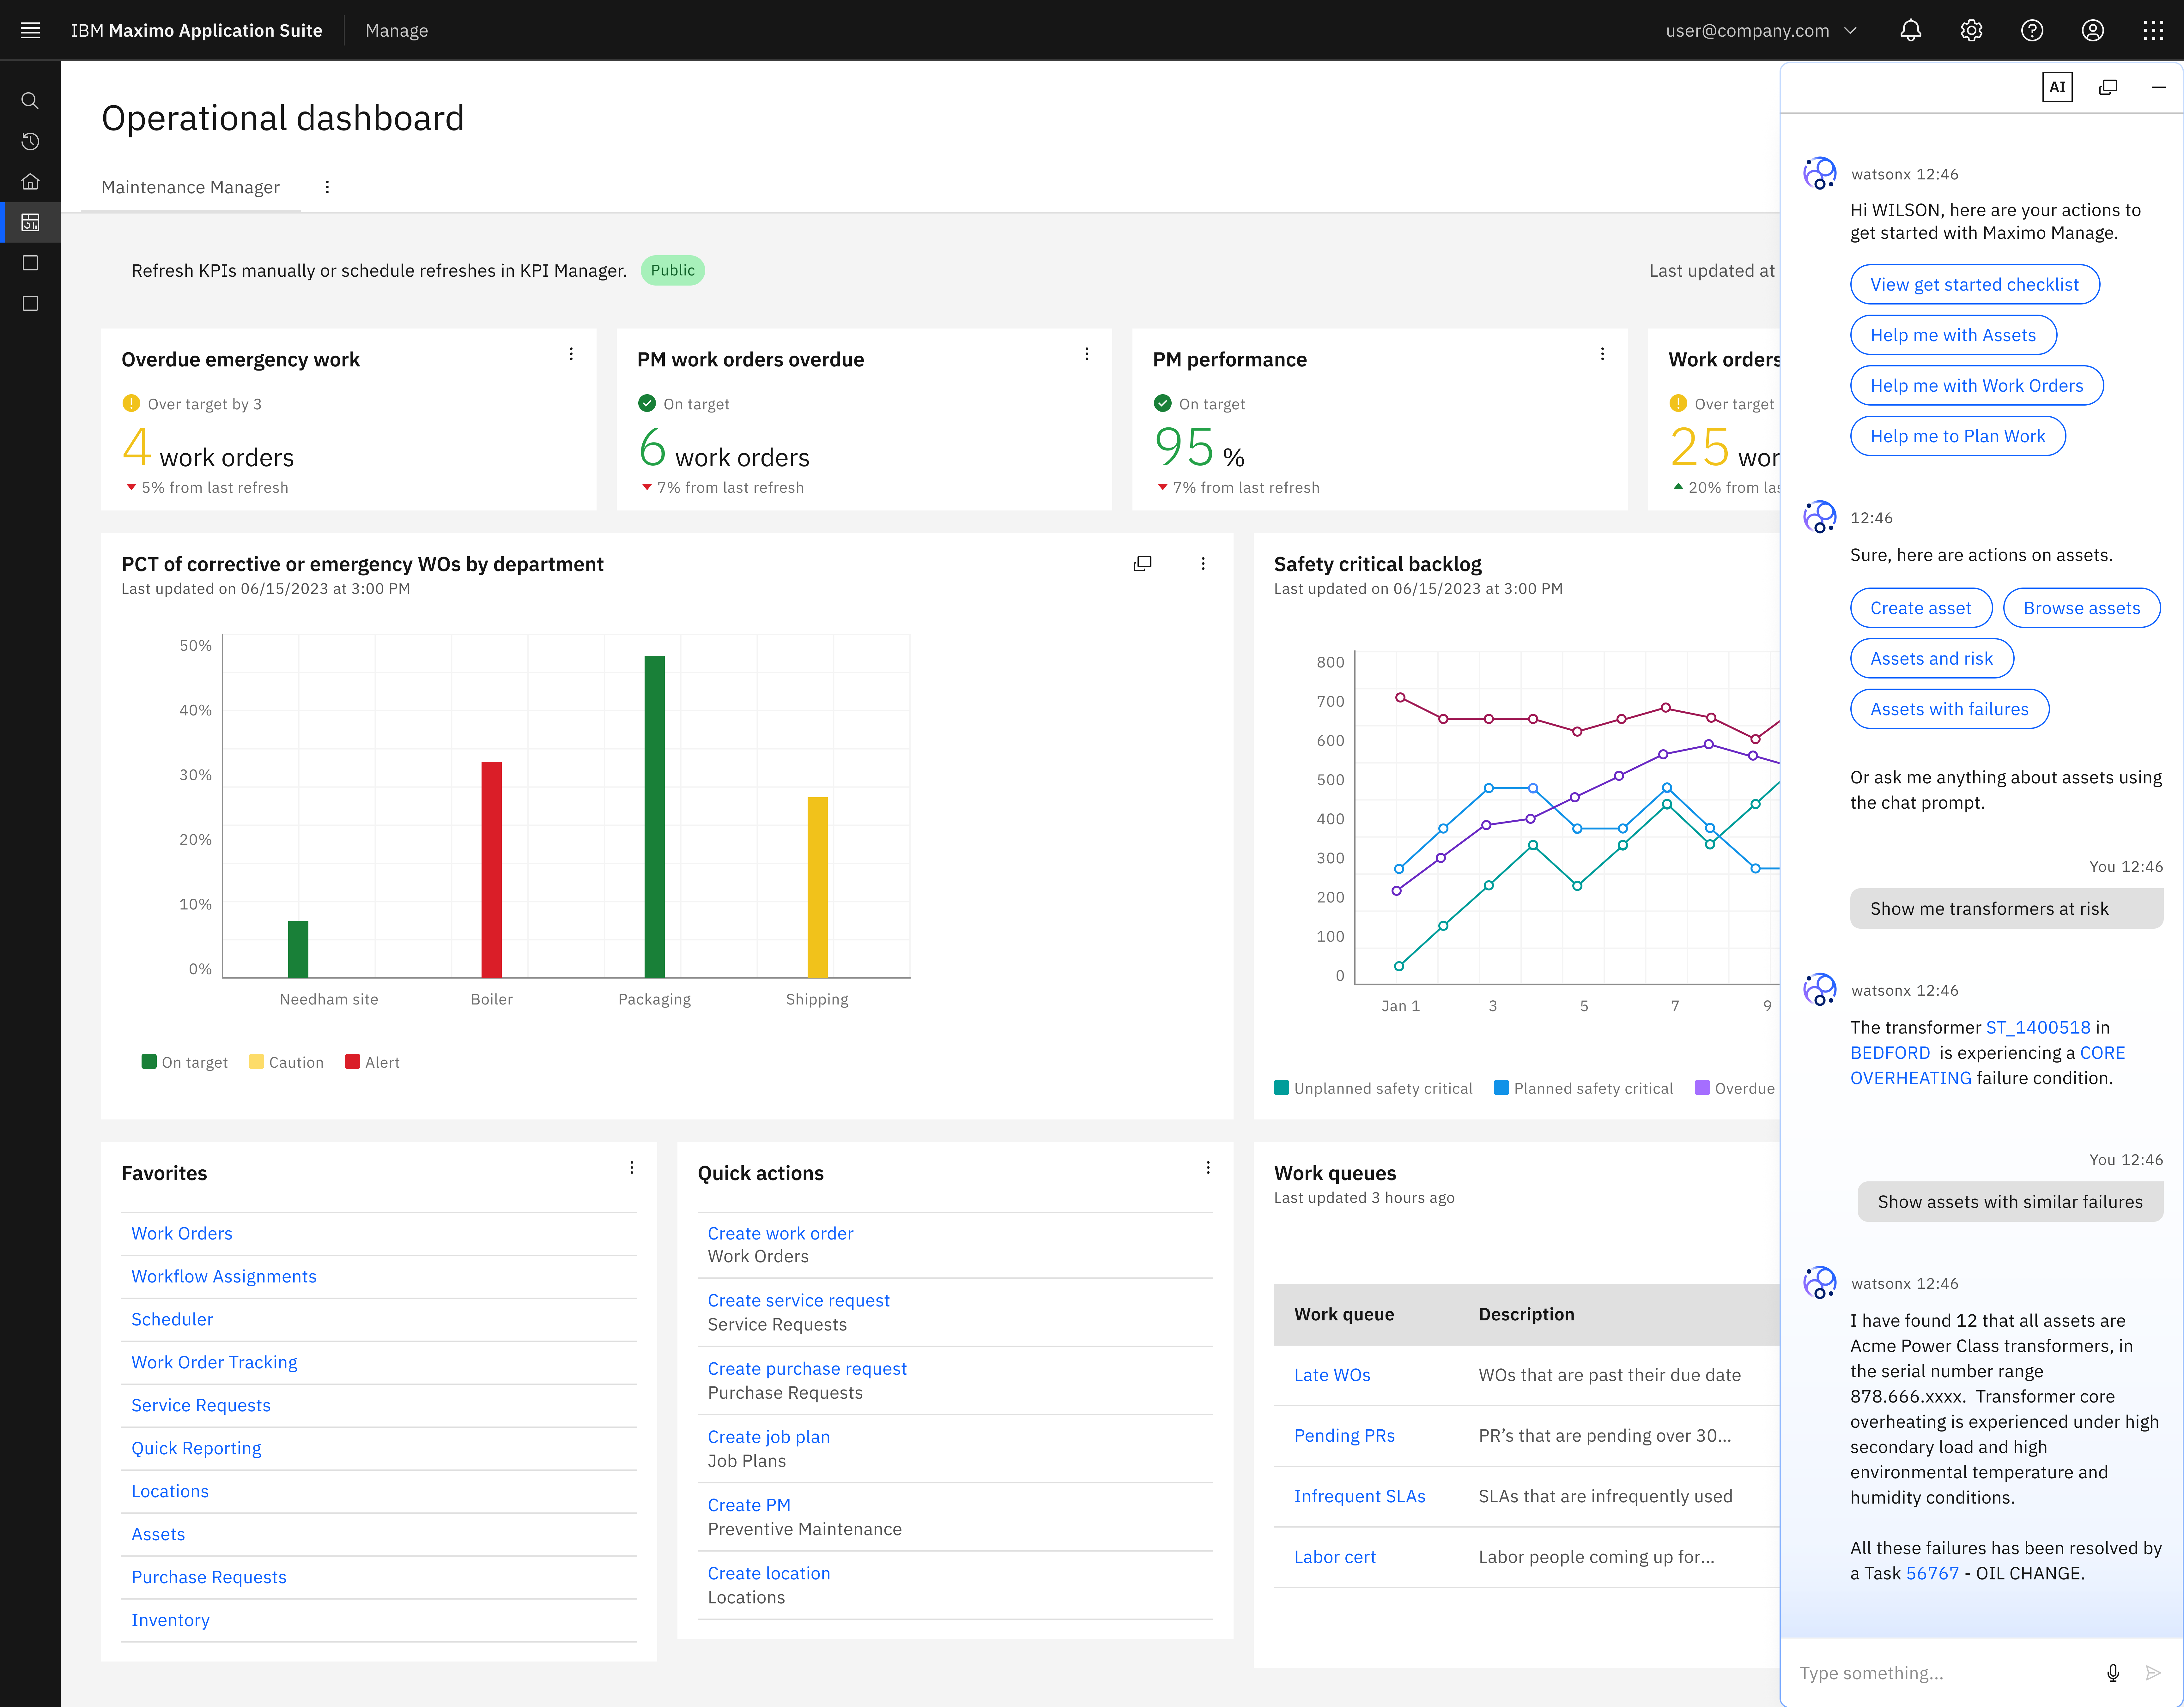Open Work Order Tracking in Favorites
The image size is (2184, 1707).
pyautogui.click(x=214, y=1362)
